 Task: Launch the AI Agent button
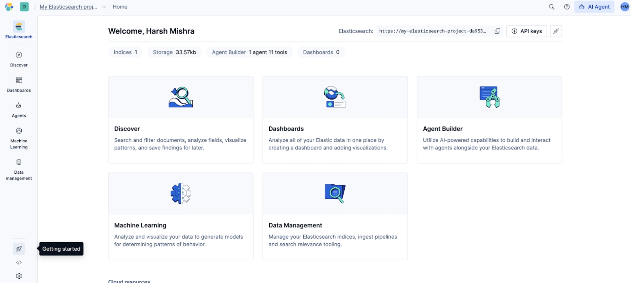pos(594,7)
